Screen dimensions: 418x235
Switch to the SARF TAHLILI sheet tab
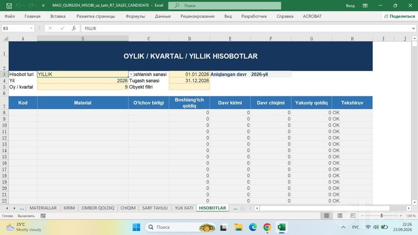[155, 208]
